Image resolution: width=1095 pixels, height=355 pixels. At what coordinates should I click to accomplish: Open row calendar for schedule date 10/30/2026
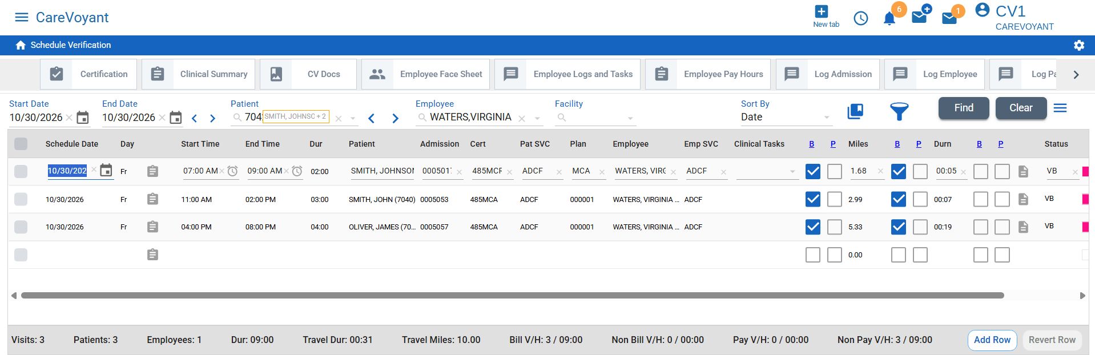(x=106, y=170)
